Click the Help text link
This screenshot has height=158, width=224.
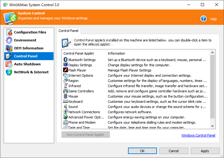[x=213, y=19]
